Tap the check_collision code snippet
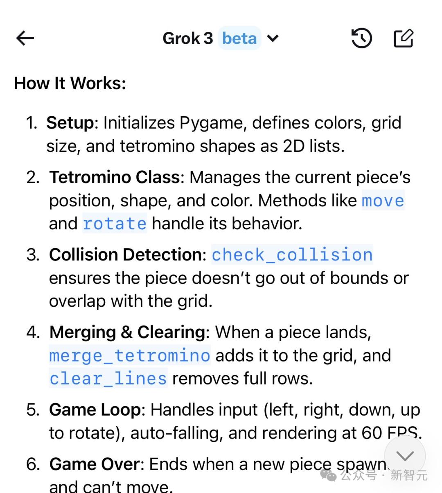Viewport: 442px width, 493px height. tap(292, 255)
